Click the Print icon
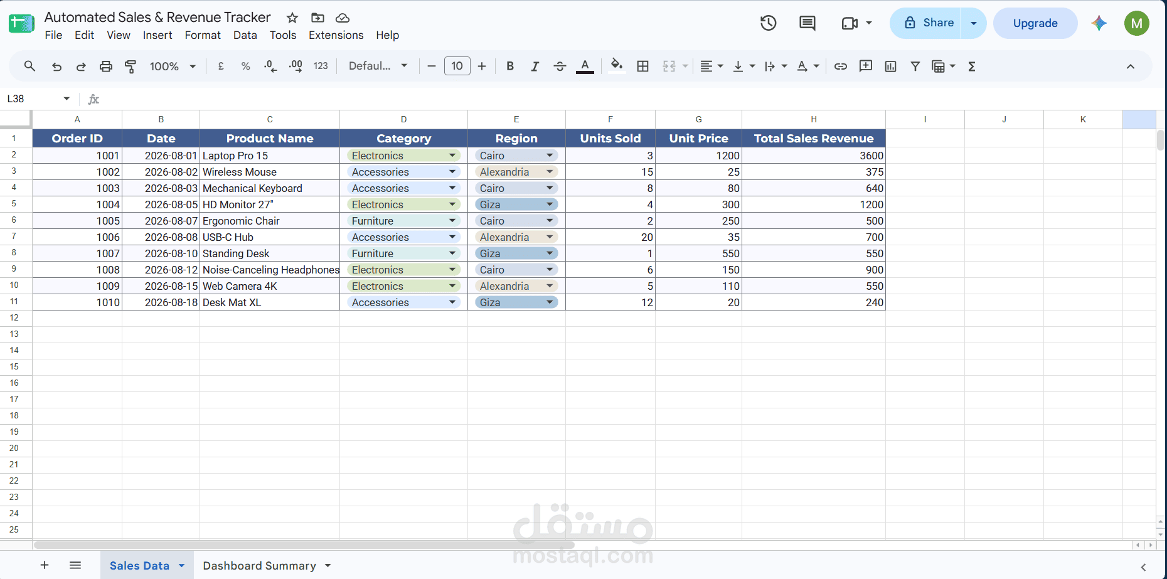Viewport: 1167px width, 579px height. [x=106, y=66]
